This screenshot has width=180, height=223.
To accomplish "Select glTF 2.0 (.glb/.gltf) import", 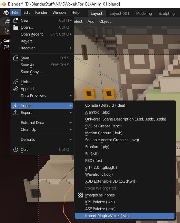I will (125, 167).
